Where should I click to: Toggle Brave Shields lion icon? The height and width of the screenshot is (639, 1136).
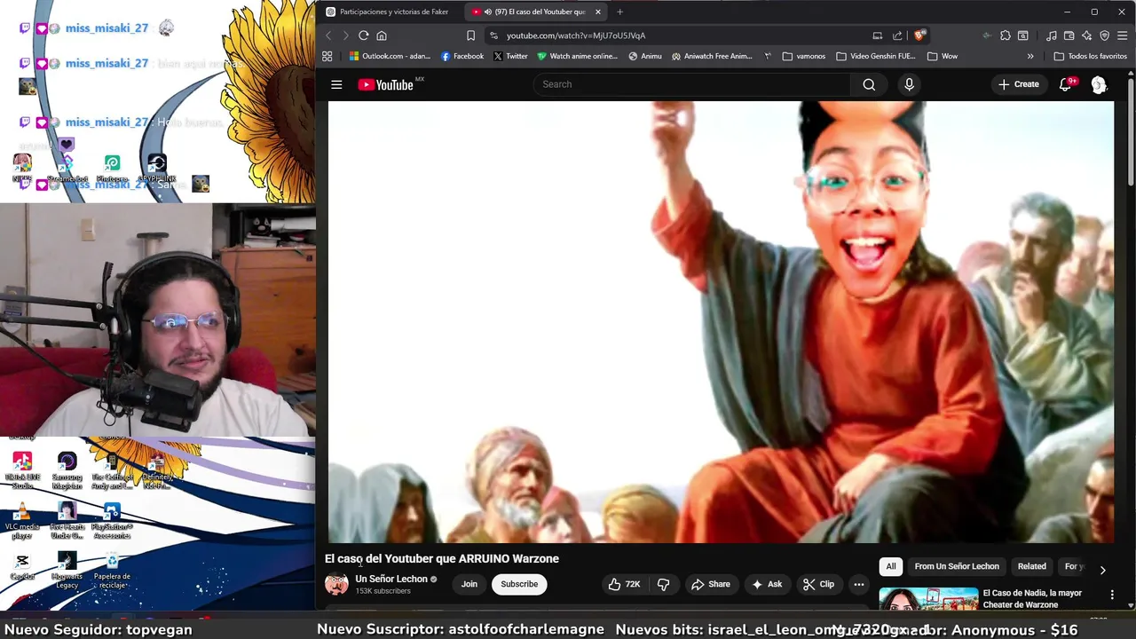click(919, 35)
